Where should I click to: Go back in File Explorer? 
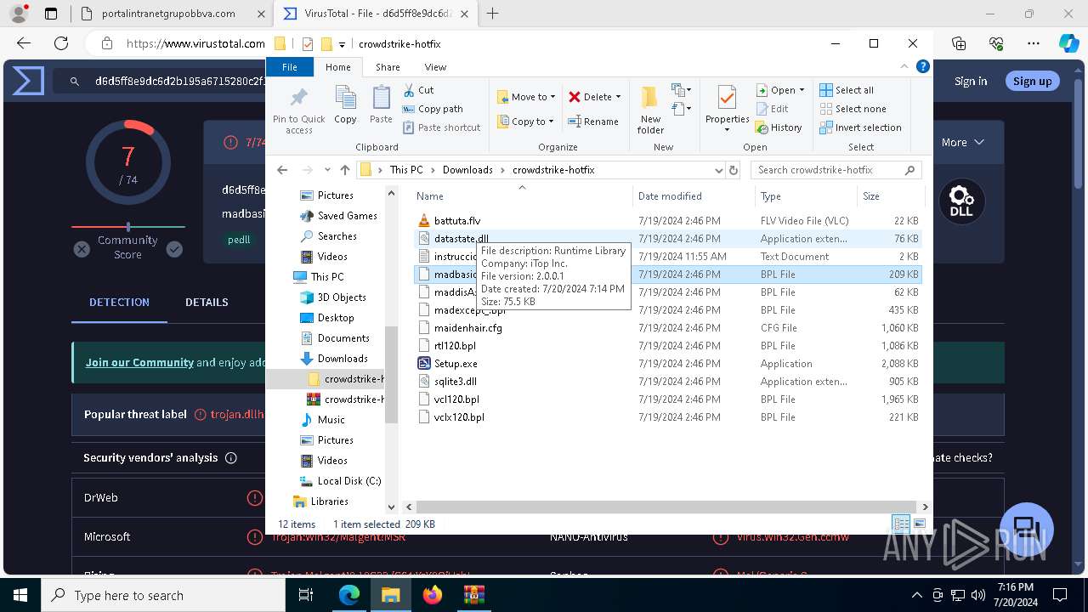pos(282,170)
